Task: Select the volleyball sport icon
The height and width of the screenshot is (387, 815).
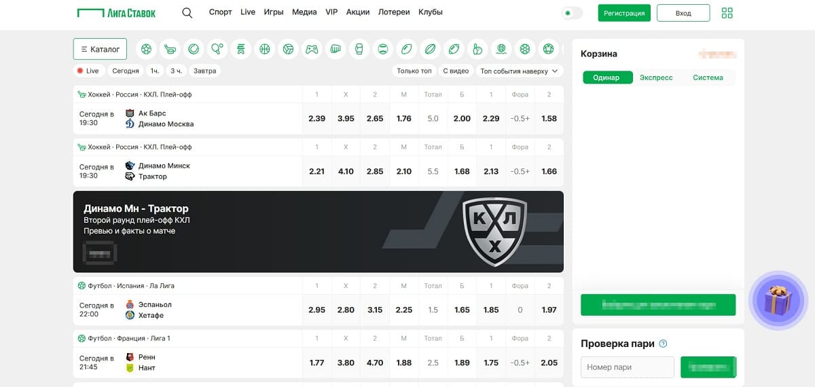Action: (288, 49)
